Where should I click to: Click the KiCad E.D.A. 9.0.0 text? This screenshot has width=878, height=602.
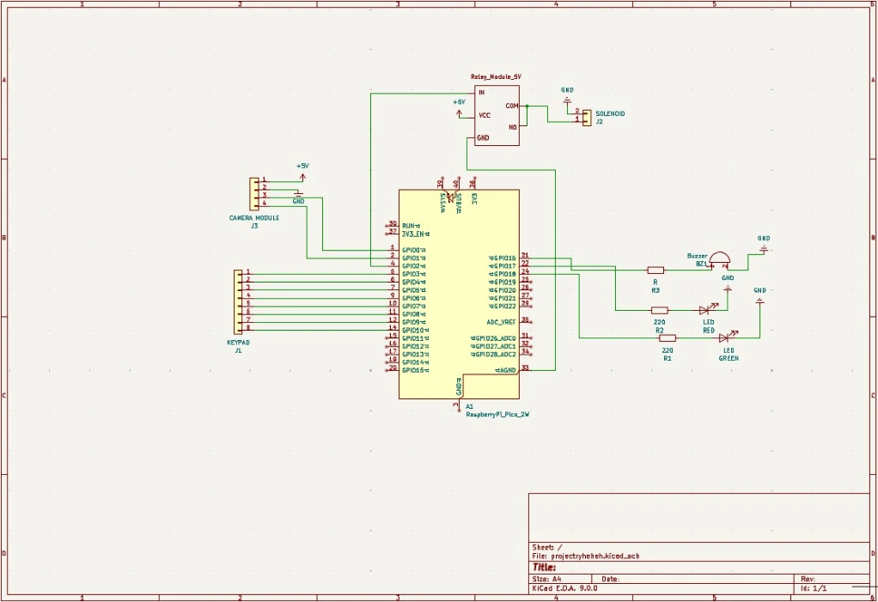564,588
